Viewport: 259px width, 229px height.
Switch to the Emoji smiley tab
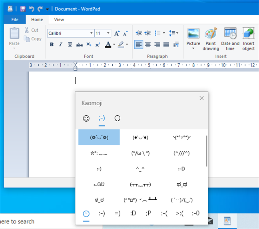pos(86,119)
